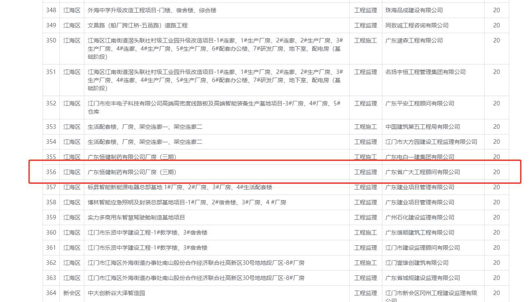The width and height of the screenshot is (531, 302).
Task: Select row number 356
Action: tap(51, 172)
